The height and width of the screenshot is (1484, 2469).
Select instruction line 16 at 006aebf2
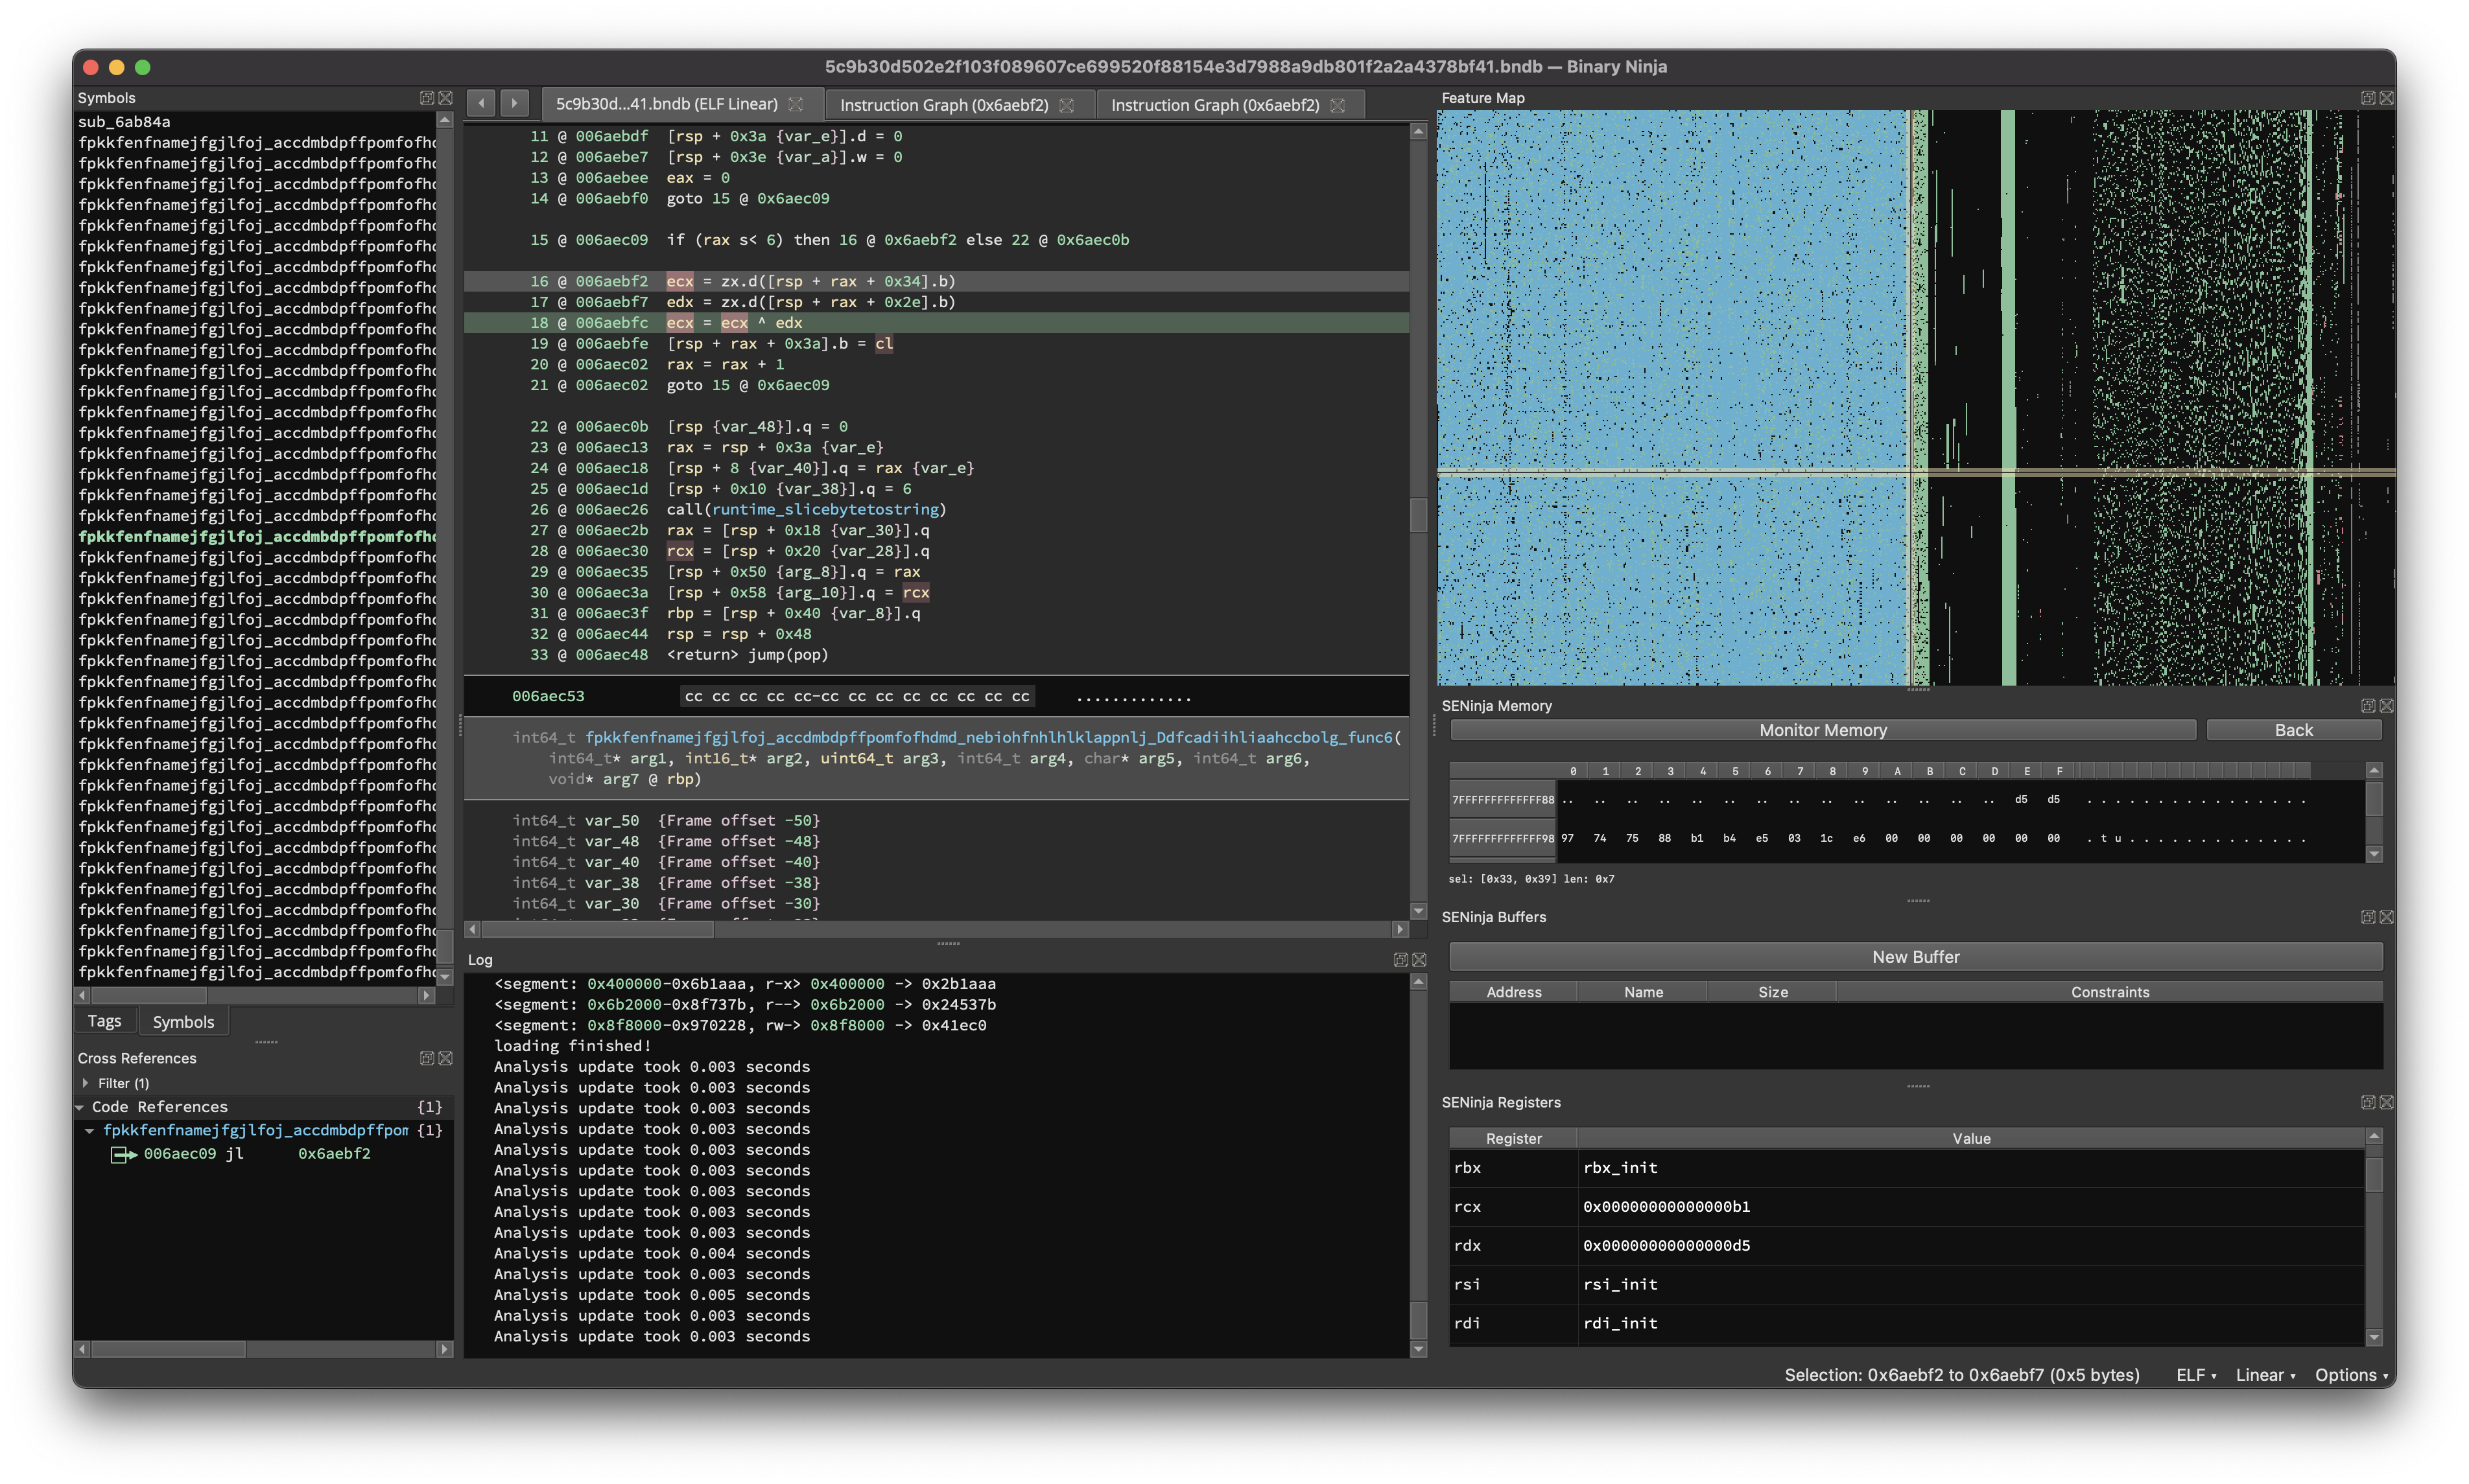coord(936,282)
